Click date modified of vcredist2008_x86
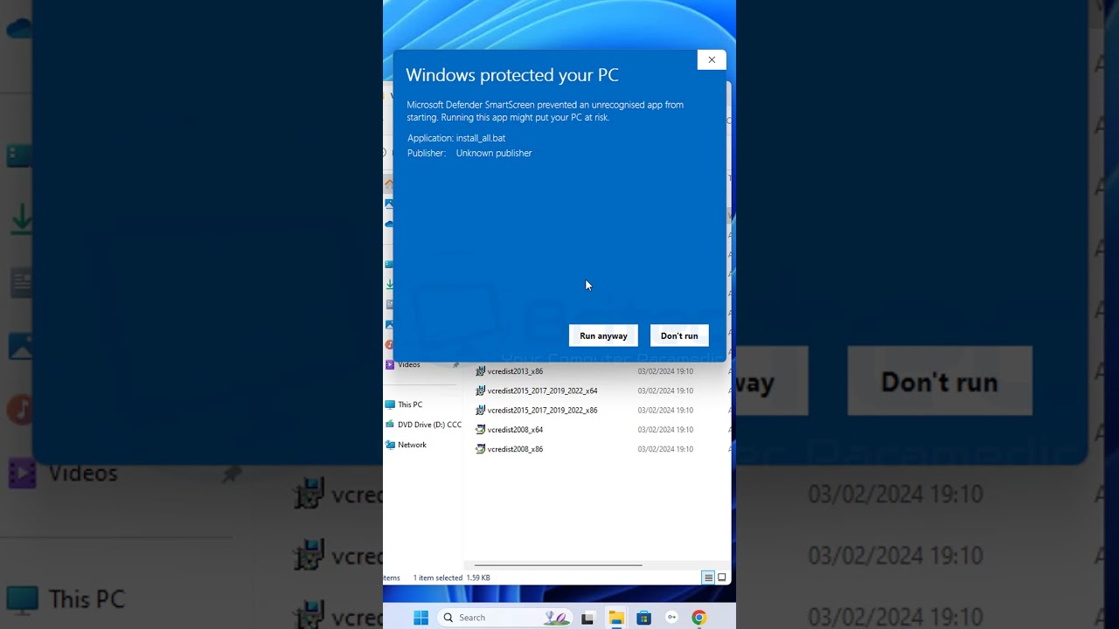Viewport: 1119px width, 629px height. point(665,449)
